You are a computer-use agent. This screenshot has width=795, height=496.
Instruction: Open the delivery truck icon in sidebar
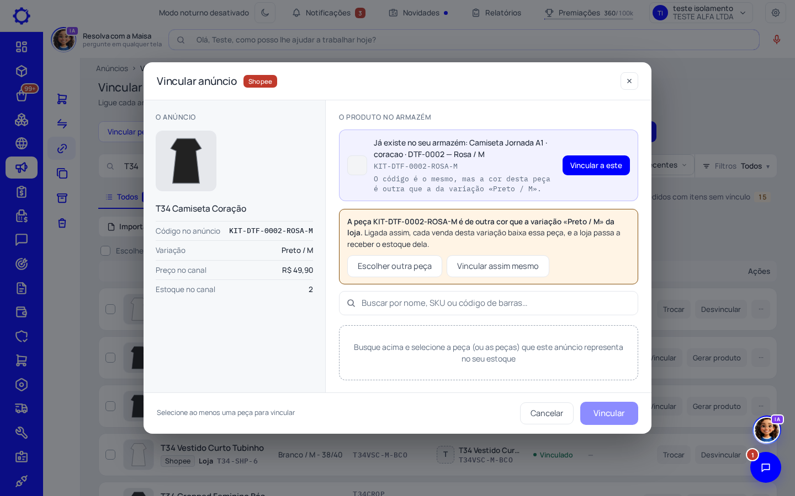pos(22,408)
